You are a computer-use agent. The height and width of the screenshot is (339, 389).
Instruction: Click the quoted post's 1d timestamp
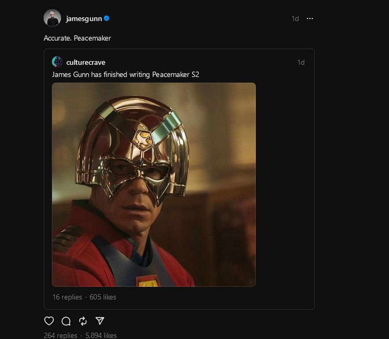point(301,62)
